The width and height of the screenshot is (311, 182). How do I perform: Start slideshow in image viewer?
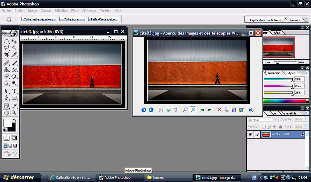point(175,110)
